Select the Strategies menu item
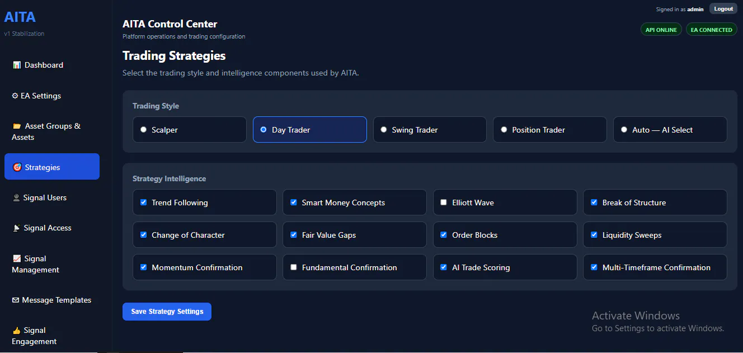Screen dimensions: 743x353 (52, 167)
